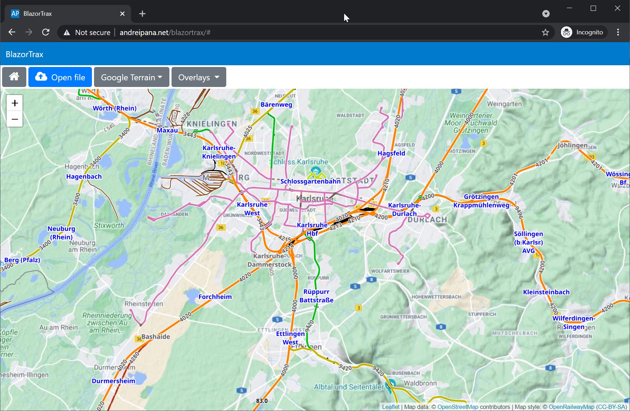630x411 pixels.
Task: Open the OpenStreetMap attribution link
Action: pyautogui.click(x=457, y=407)
